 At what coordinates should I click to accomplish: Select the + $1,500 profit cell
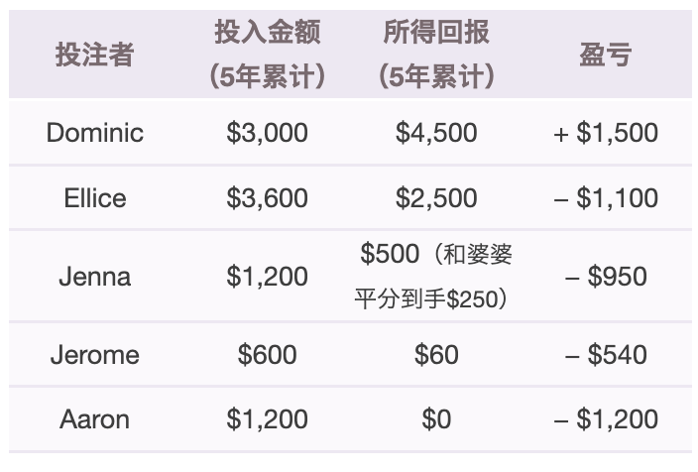pyautogui.click(x=606, y=133)
